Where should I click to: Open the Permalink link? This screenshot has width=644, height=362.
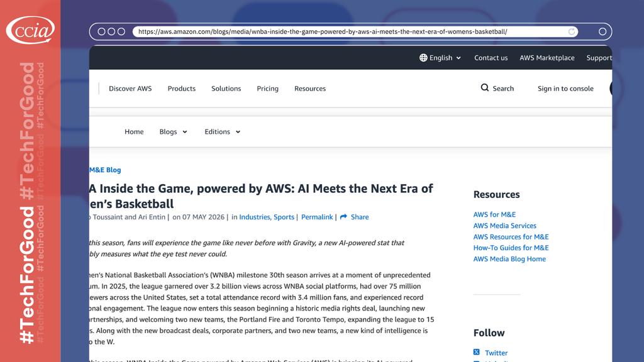pos(317,217)
